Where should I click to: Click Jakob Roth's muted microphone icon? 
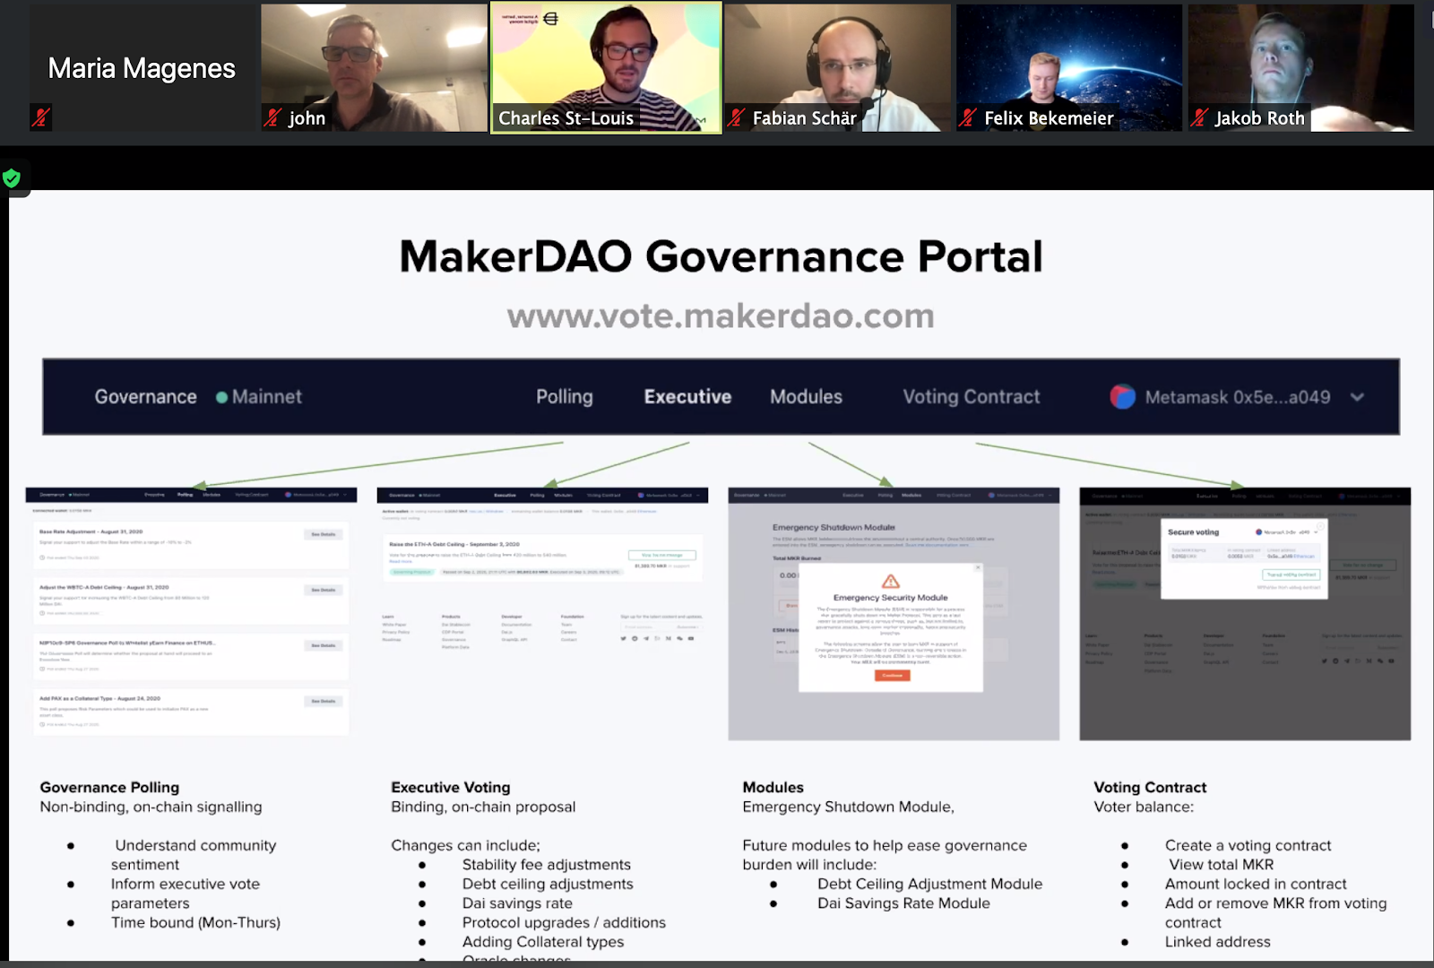click(1200, 117)
